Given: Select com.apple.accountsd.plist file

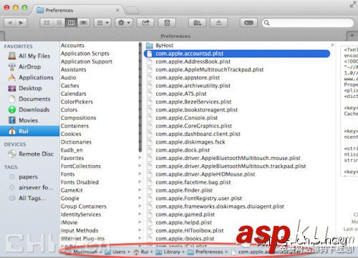Looking at the screenshot, I should [x=237, y=54].
